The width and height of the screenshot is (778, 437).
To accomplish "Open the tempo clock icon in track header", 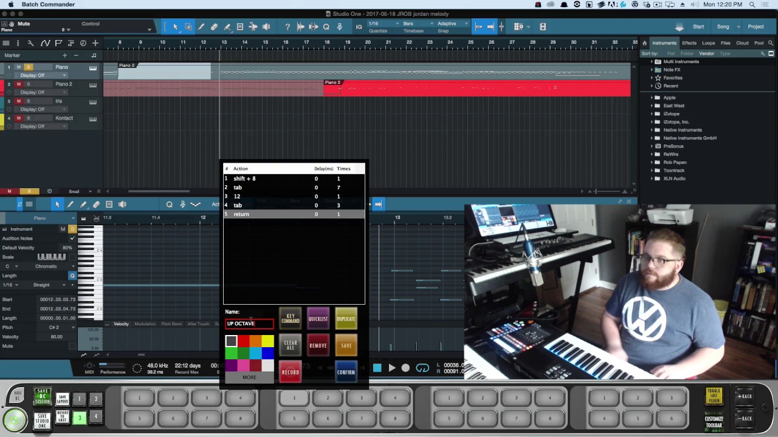I will pyautogui.click(x=83, y=43).
